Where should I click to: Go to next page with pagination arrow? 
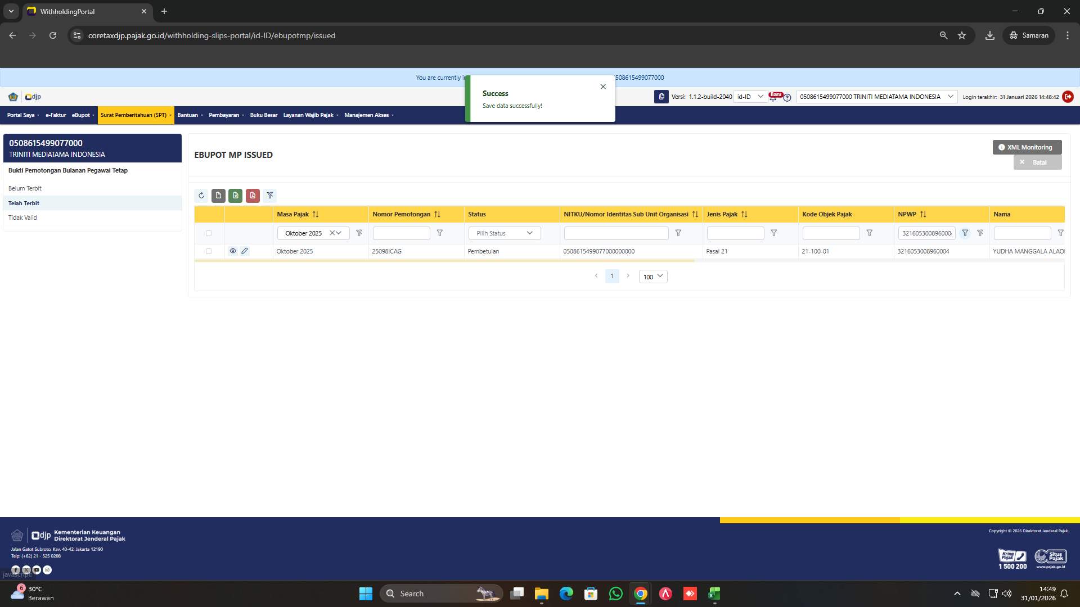628,276
